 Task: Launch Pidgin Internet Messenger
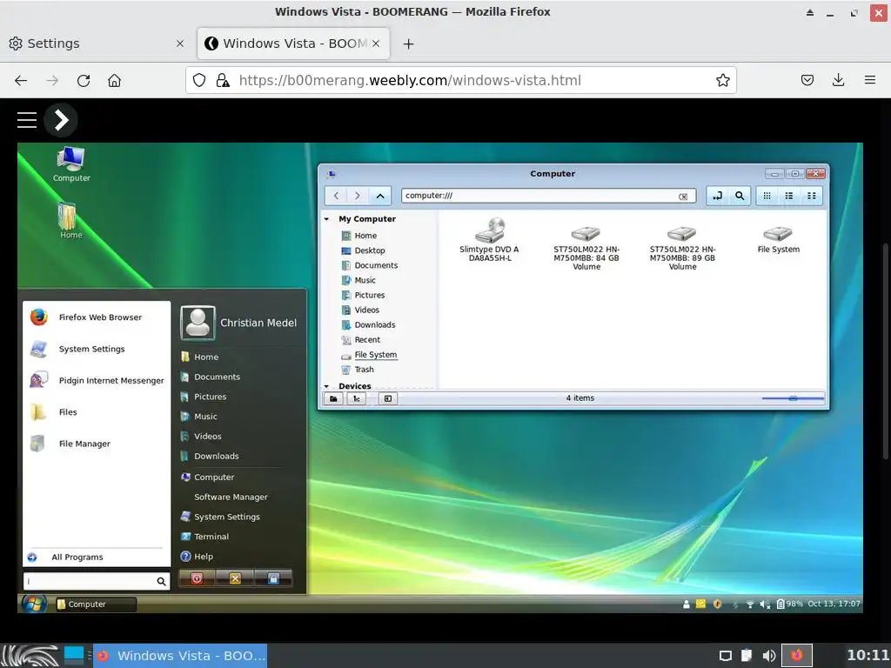pyautogui.click(x=97, y=380)
